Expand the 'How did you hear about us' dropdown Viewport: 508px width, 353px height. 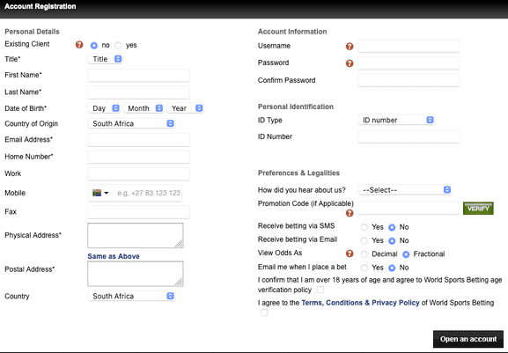coord(405,190)
